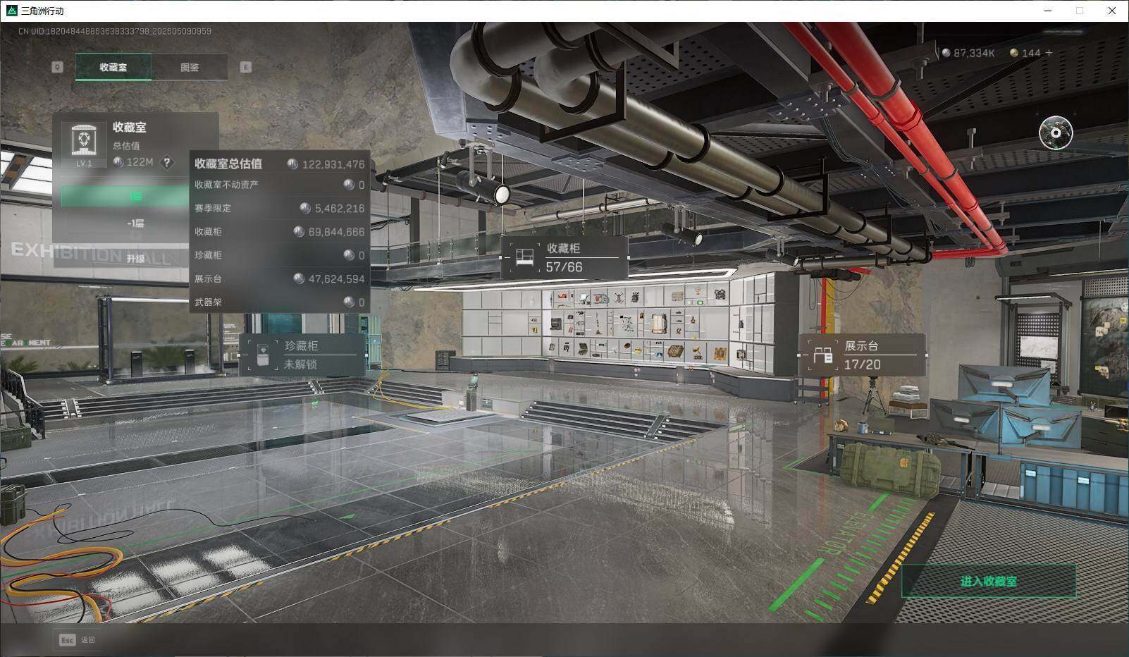
Task: Switch to the 图鉴 tab
Action: click(190, 67)
